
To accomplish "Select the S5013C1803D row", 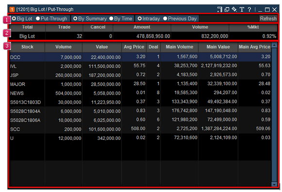I will 141,102.
